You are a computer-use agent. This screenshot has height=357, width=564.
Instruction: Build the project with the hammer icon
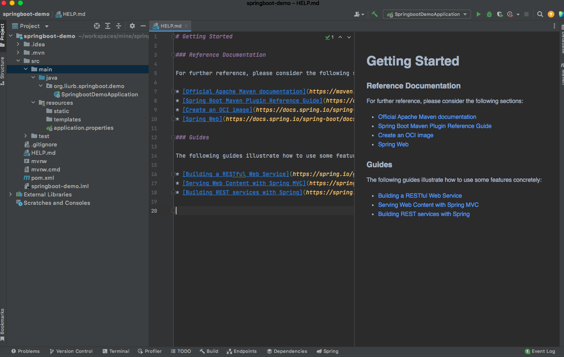[x=374, y=14]
